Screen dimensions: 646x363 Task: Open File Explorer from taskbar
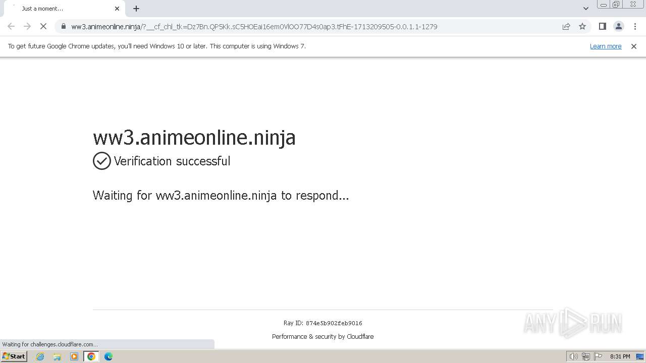pos(57,356)
